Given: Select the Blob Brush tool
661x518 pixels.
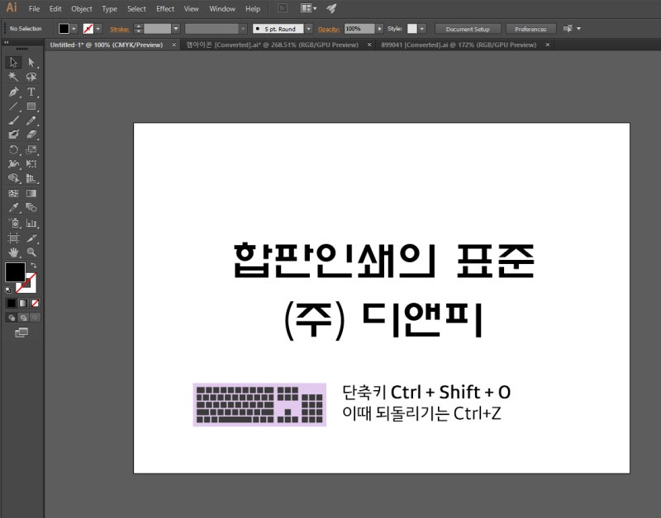Looking at the screenshot, I should [13, 134].
